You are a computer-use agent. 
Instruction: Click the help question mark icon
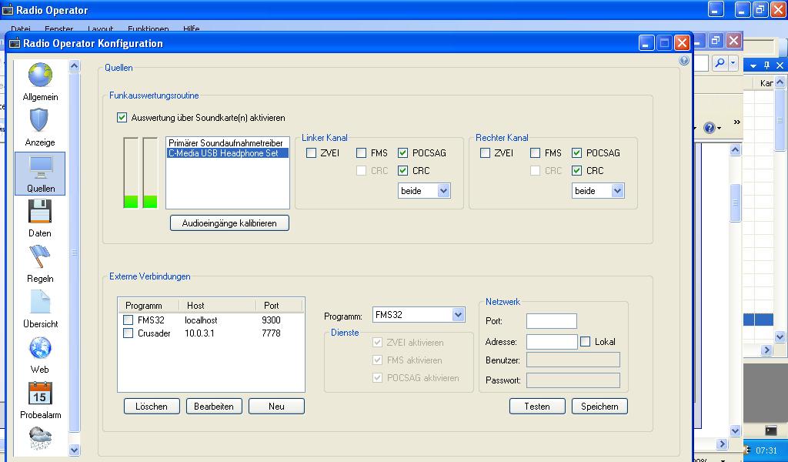[684, 61]
